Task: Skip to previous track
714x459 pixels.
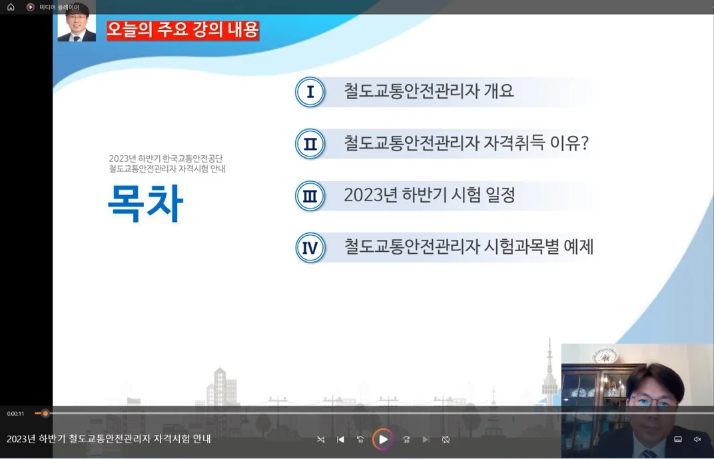Action: coord(340,440)
